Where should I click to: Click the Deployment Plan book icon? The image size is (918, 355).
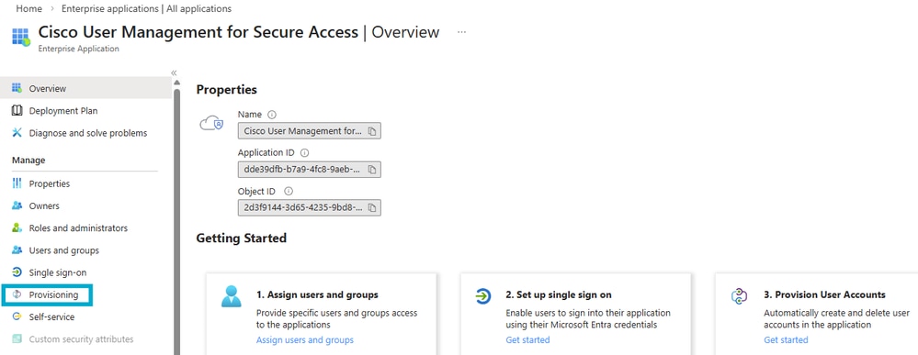[x=17, y=110]
